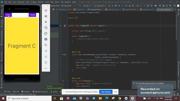Raise emulator volume with volume up icon
180x101 pixels.
coord(46,16)
